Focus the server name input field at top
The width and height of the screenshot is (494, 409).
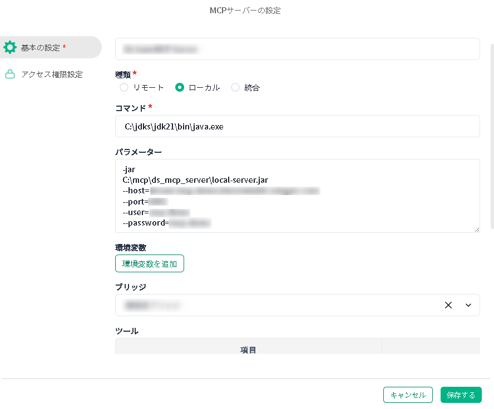click(x=297, y=49)
